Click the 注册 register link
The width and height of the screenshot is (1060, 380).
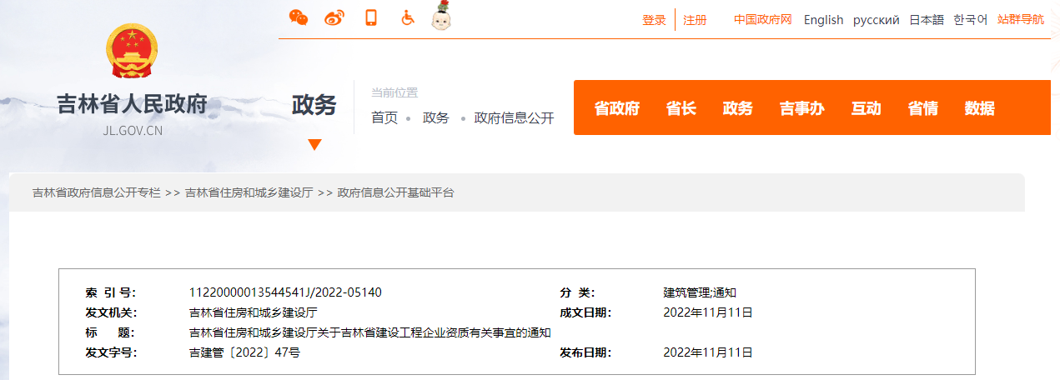695,20
